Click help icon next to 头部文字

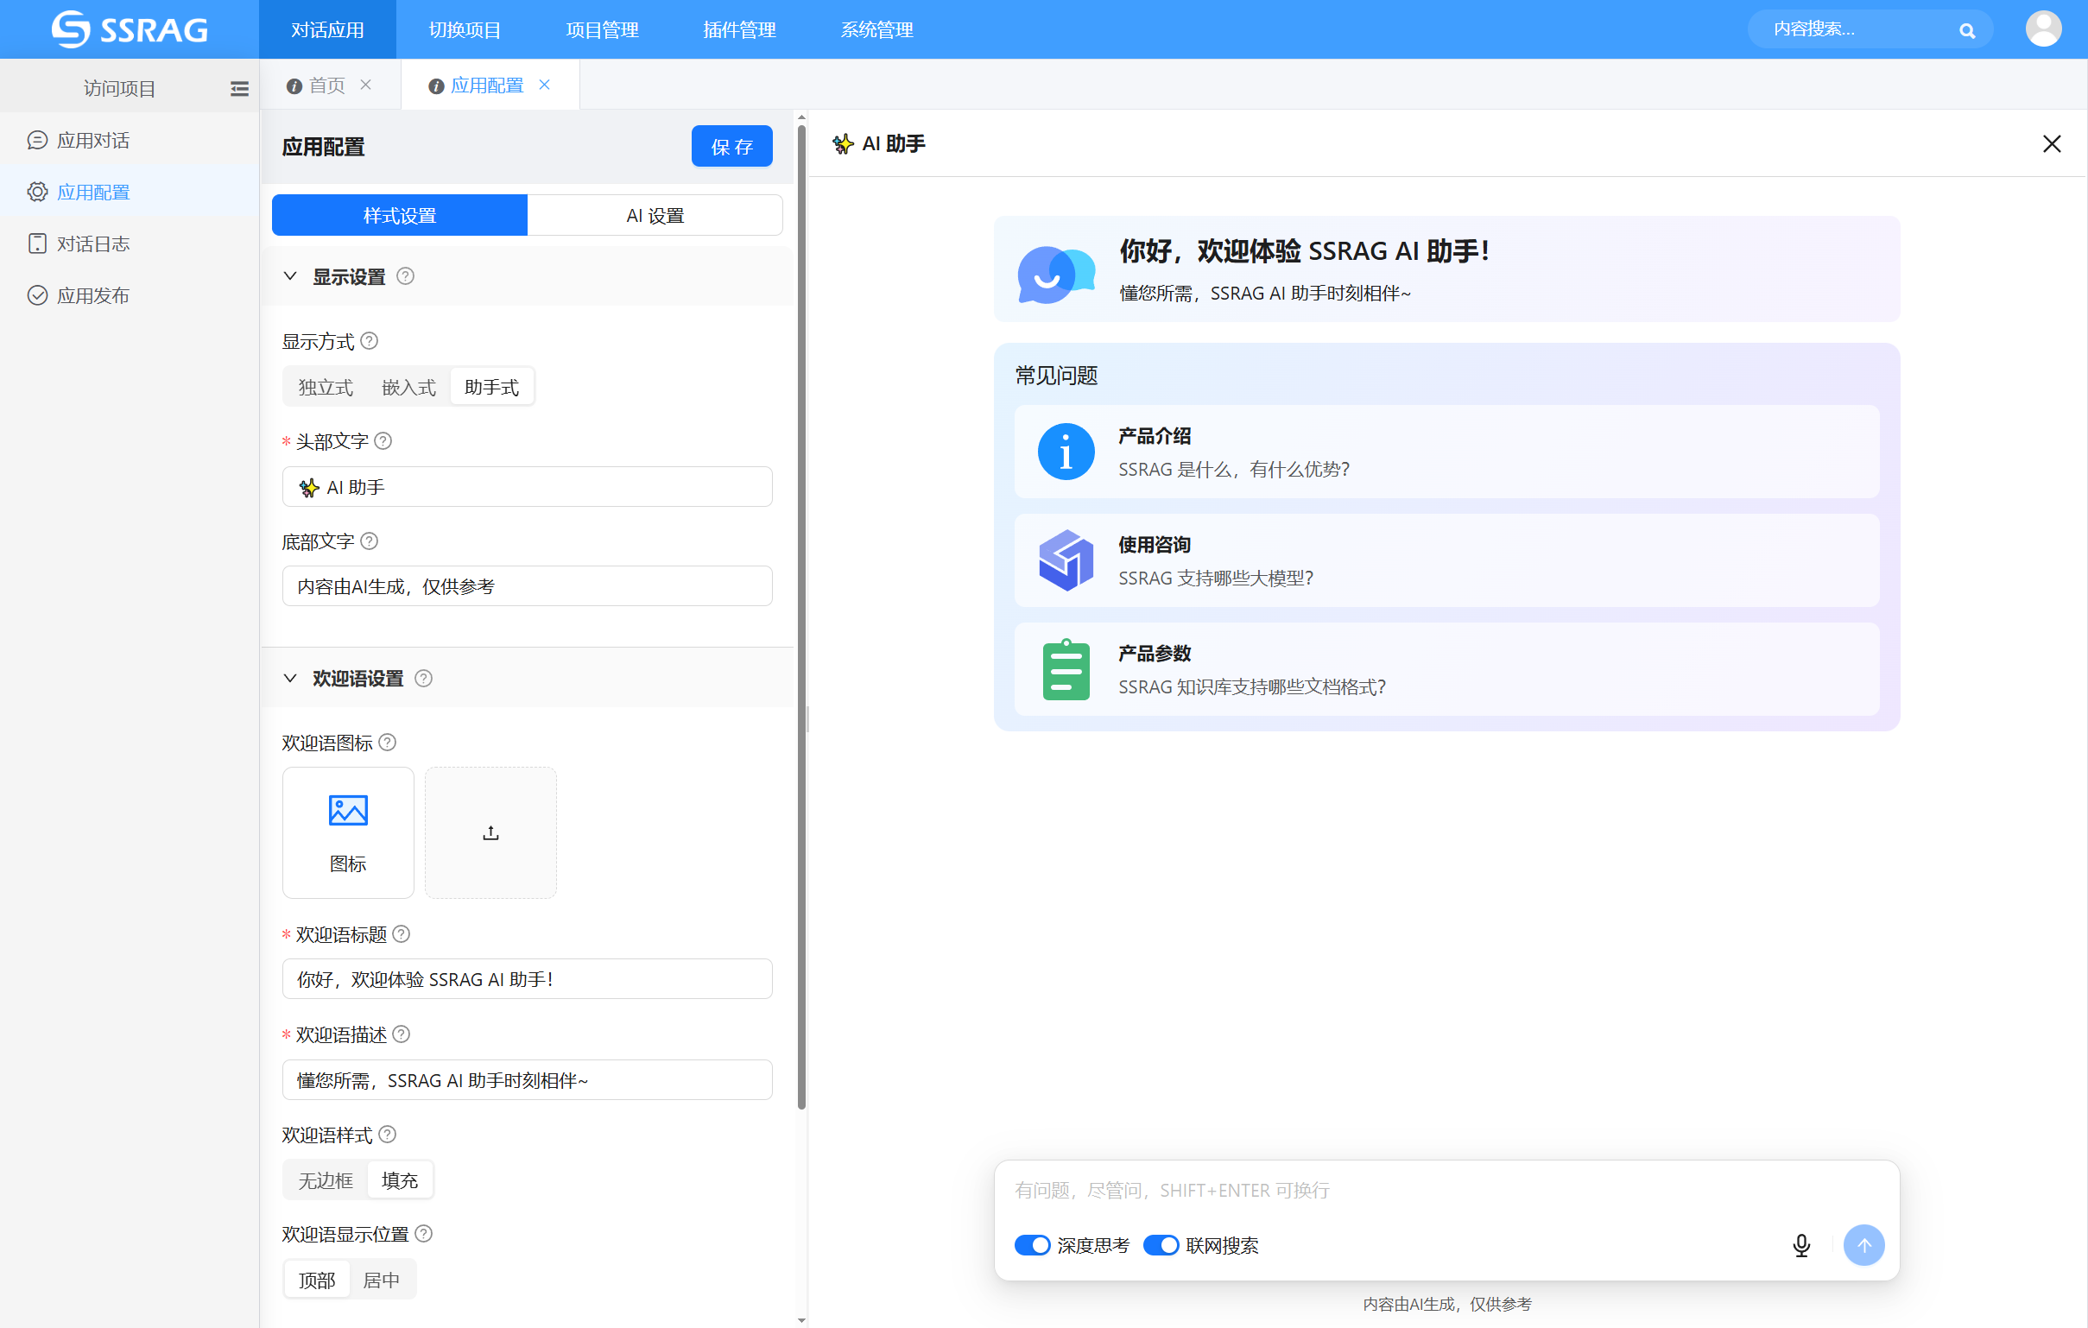pyautogui.click(x=383, y=441)
